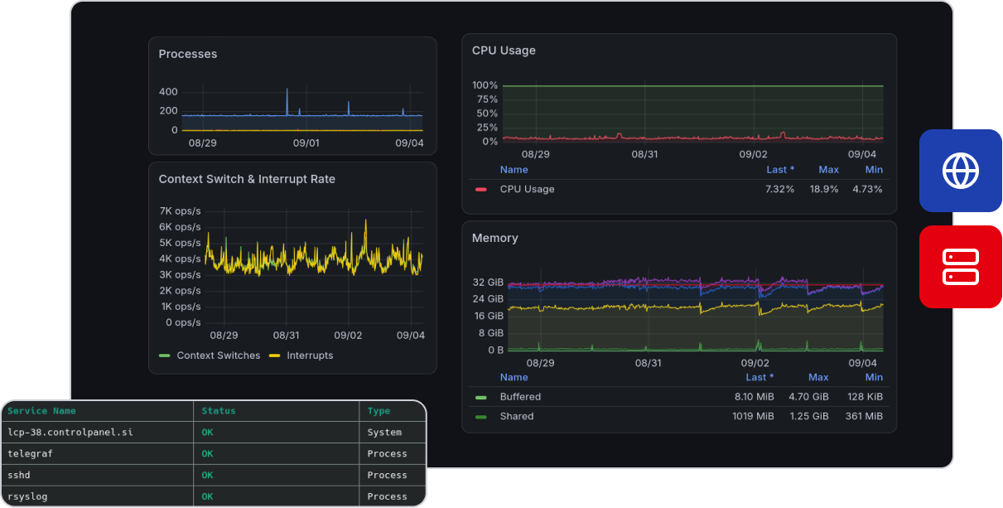Sort the Memory legend by Last *
Screen dimensions: 1003x508
click(x=759, y=377)
